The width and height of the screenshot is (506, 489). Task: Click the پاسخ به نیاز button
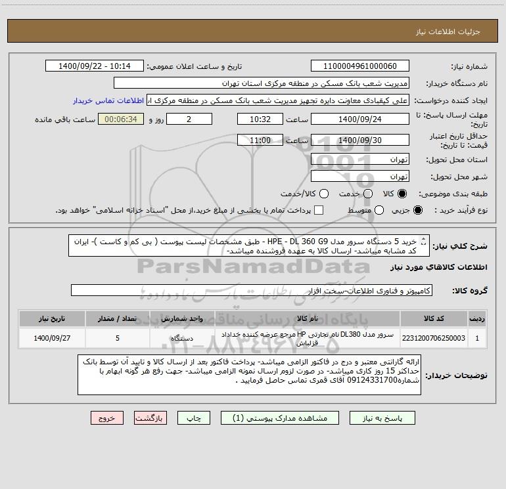coord(382,418)
